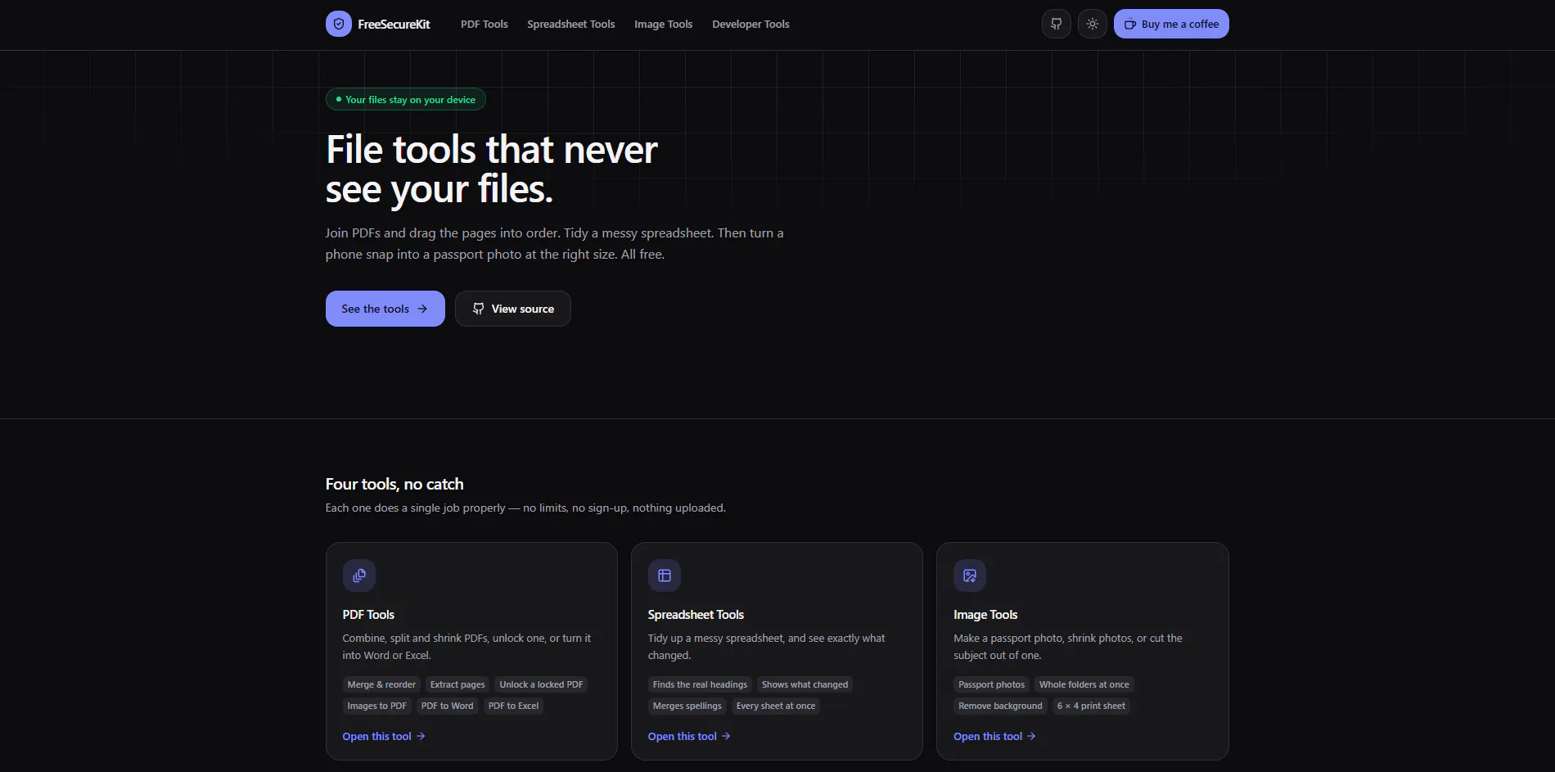
Task: Toggle light theme with sun icon
Action: pyautogui.click(x=1093, y=24)
